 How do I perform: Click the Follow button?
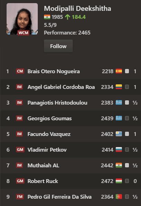point(58,46)
